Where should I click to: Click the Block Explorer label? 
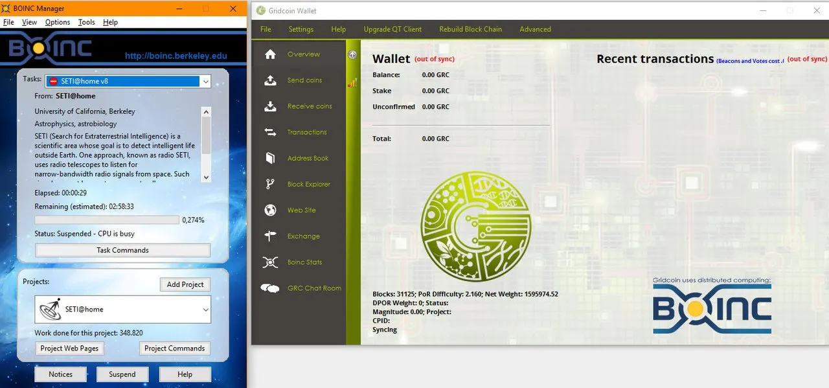click(x=309, y=184)
